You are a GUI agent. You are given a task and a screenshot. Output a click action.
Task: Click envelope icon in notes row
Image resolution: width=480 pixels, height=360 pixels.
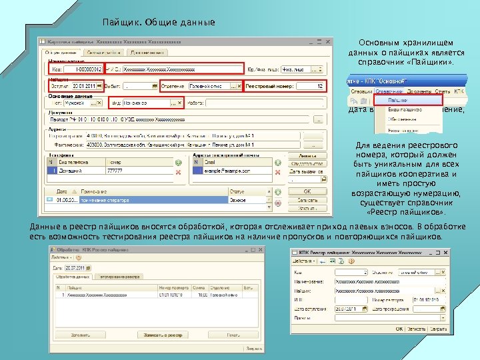(x=49, y=199)
